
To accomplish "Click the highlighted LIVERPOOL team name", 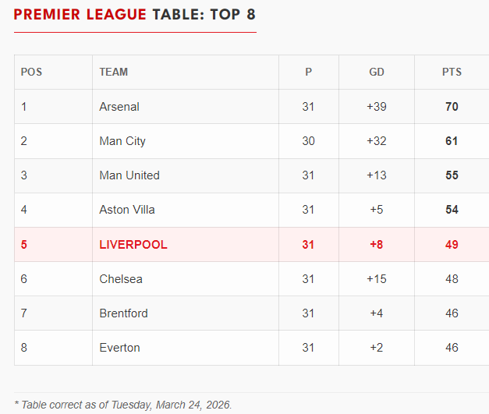I will coord(133,245).
